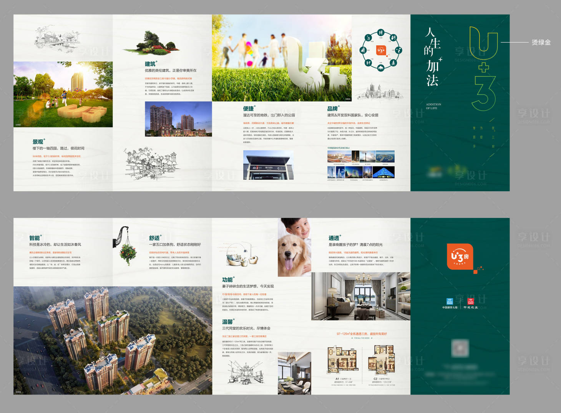Click the red 宁波地产 logo
561x413 pixels.
pyautogui.click(x=470, y=302)
